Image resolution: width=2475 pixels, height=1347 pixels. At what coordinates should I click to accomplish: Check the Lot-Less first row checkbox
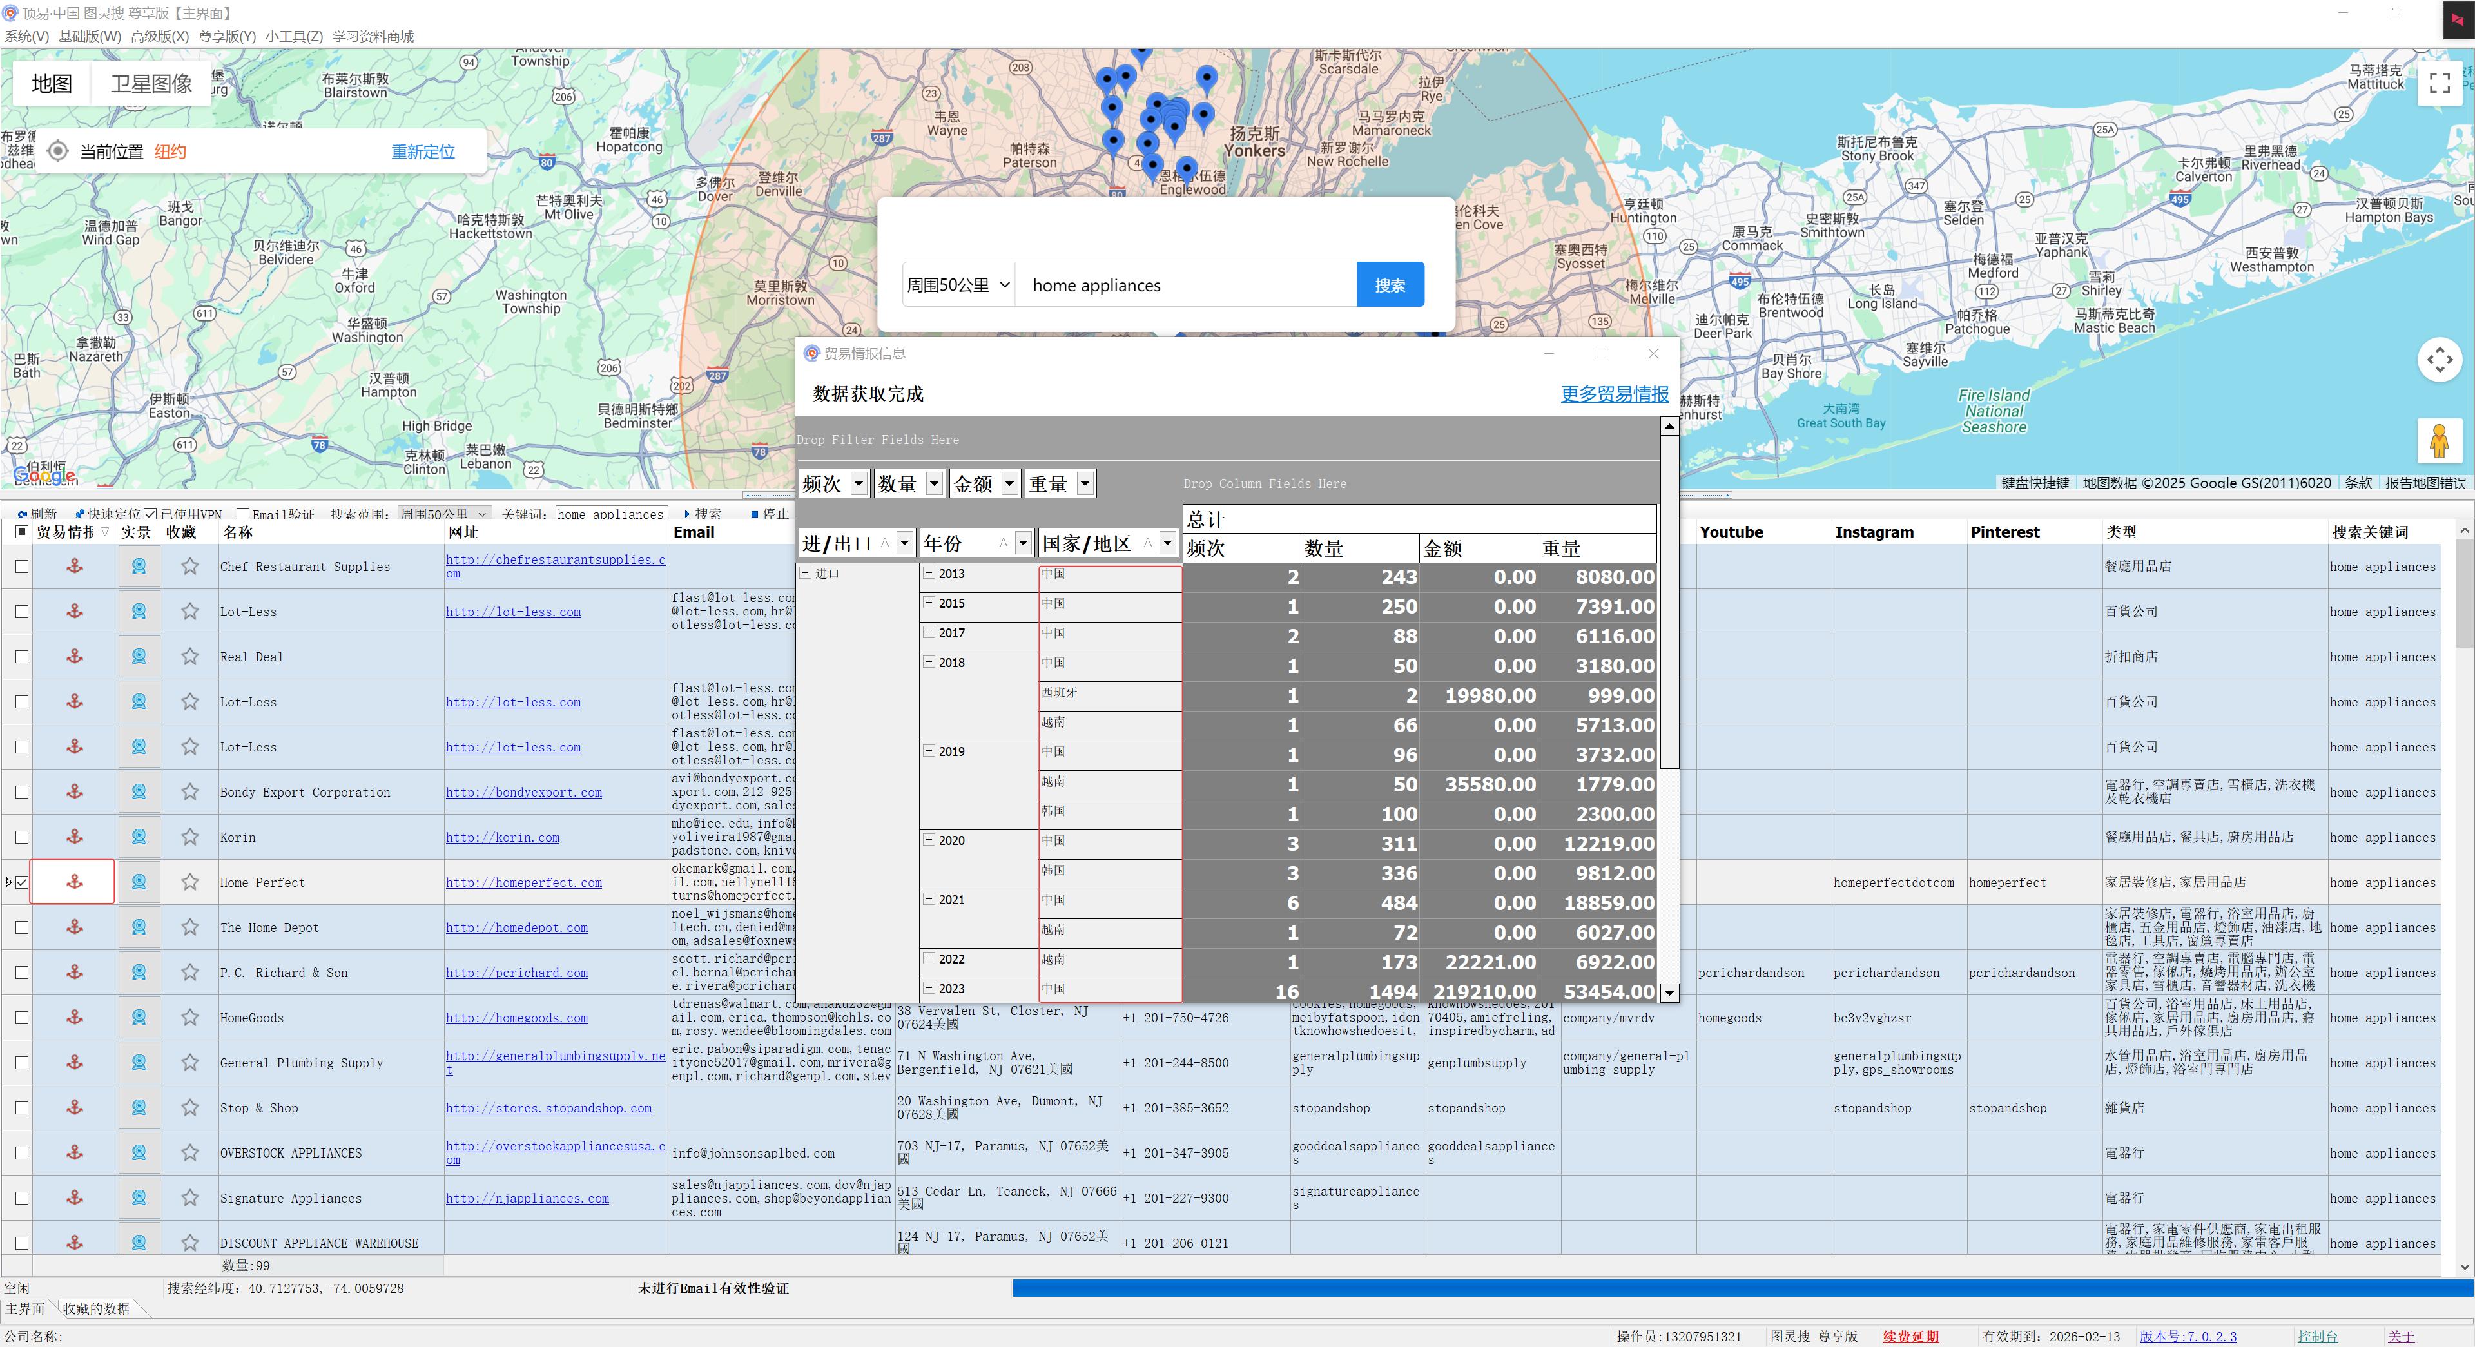click(22, 612)
